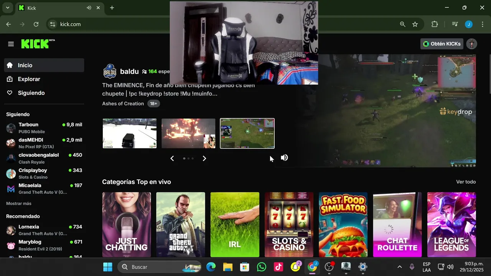Select Inicio in the sidebar

(x=44, y=65)
